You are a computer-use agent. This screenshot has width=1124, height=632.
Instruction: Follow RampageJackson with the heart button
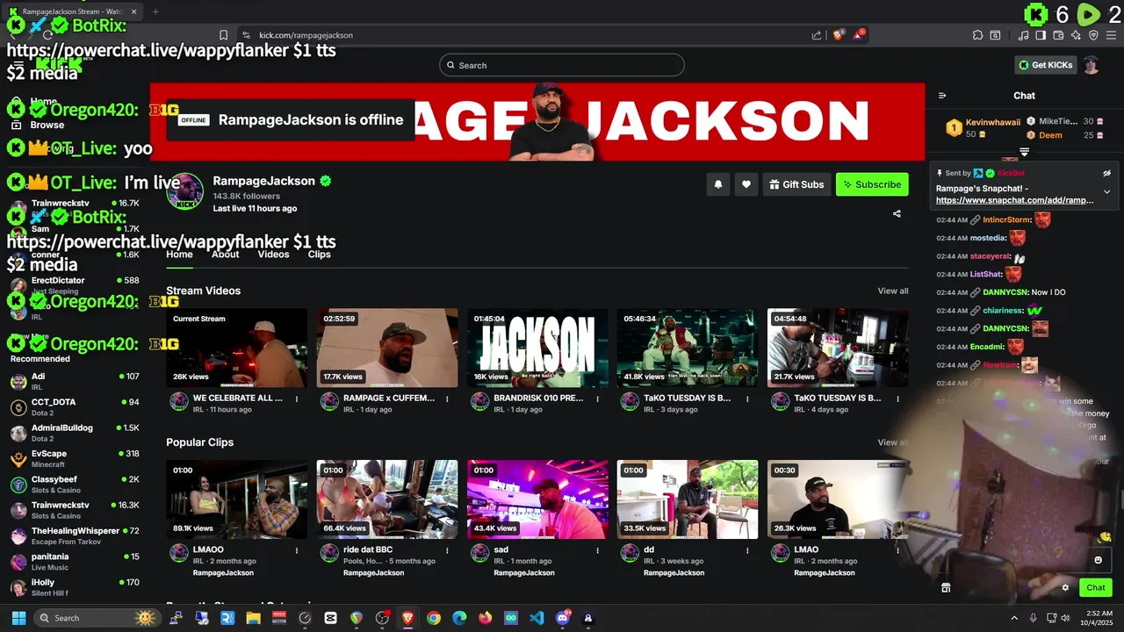(x=746, y=184)
